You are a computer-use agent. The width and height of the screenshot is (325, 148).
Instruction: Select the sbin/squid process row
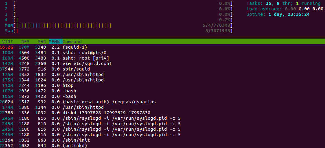(x=162, y=69)
